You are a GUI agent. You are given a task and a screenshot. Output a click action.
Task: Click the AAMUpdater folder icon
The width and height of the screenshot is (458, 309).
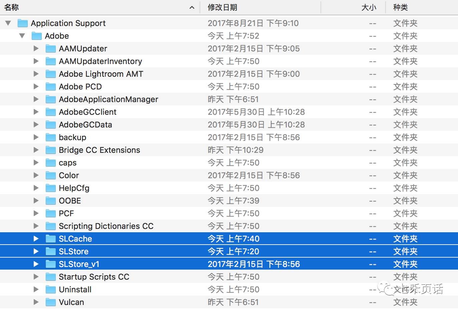pos(51,48)
